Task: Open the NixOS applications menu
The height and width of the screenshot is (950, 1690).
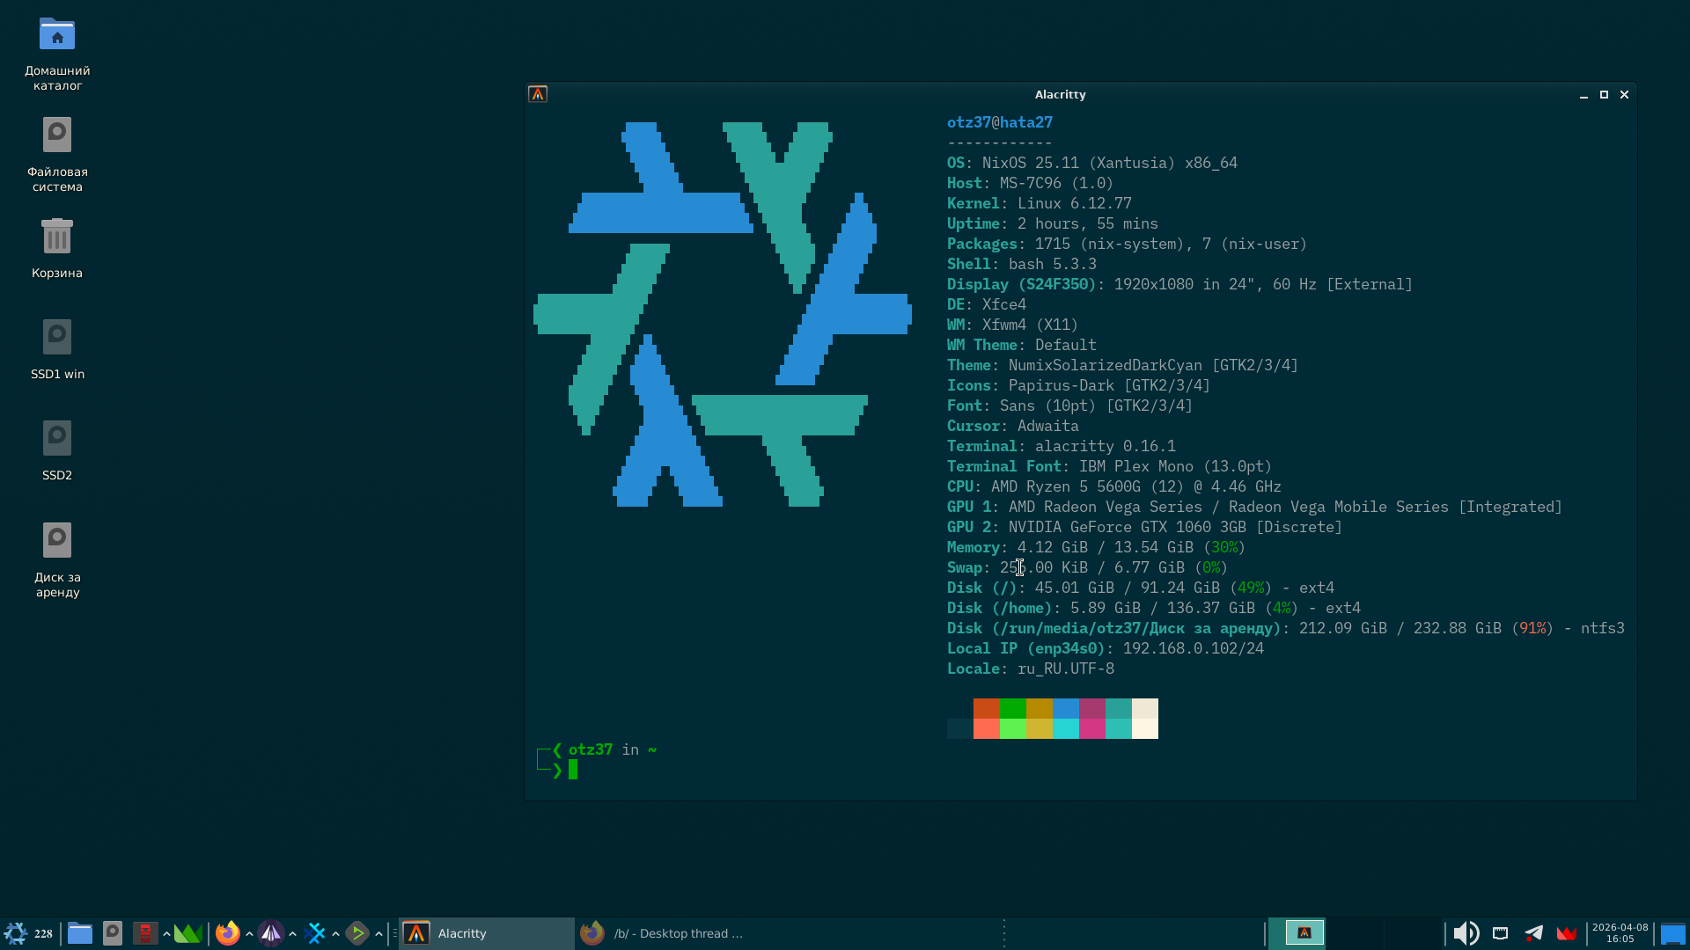Action: (16, 933)
